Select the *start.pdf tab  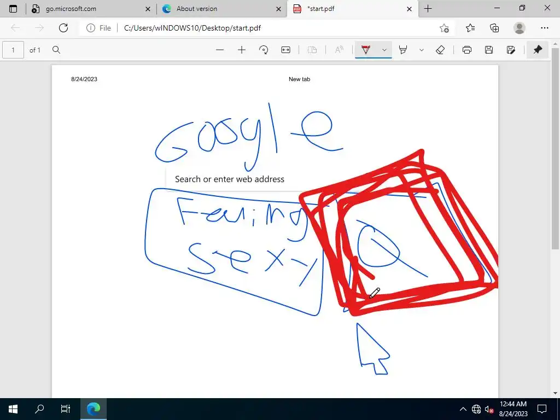tap(353, 9)
